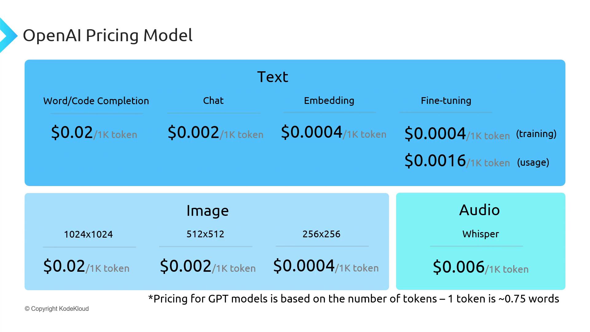Image resolution: width=590 pixels, height=332 pixels.
Task: Click the Word/Code Completion label
Action: (96, 101)
